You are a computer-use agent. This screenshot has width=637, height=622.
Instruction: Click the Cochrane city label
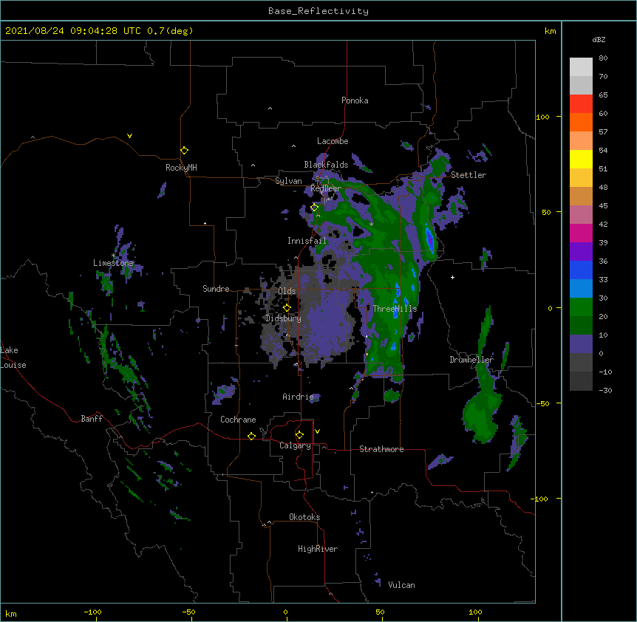[x=238, y=420]
